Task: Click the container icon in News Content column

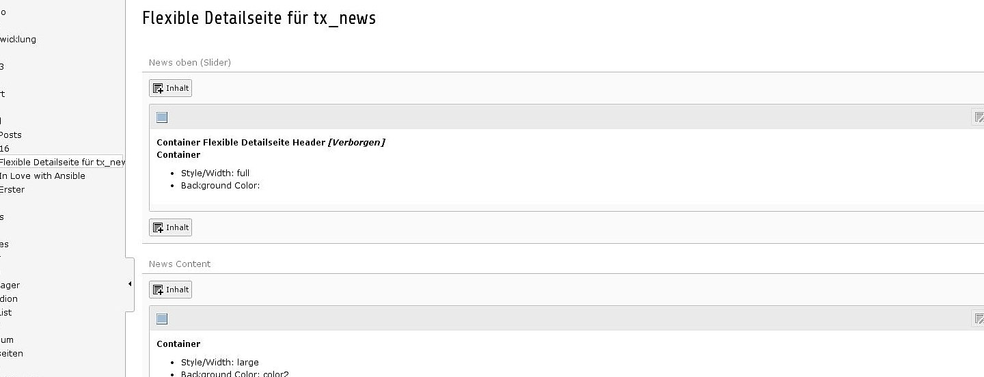Action: (162, 319)
